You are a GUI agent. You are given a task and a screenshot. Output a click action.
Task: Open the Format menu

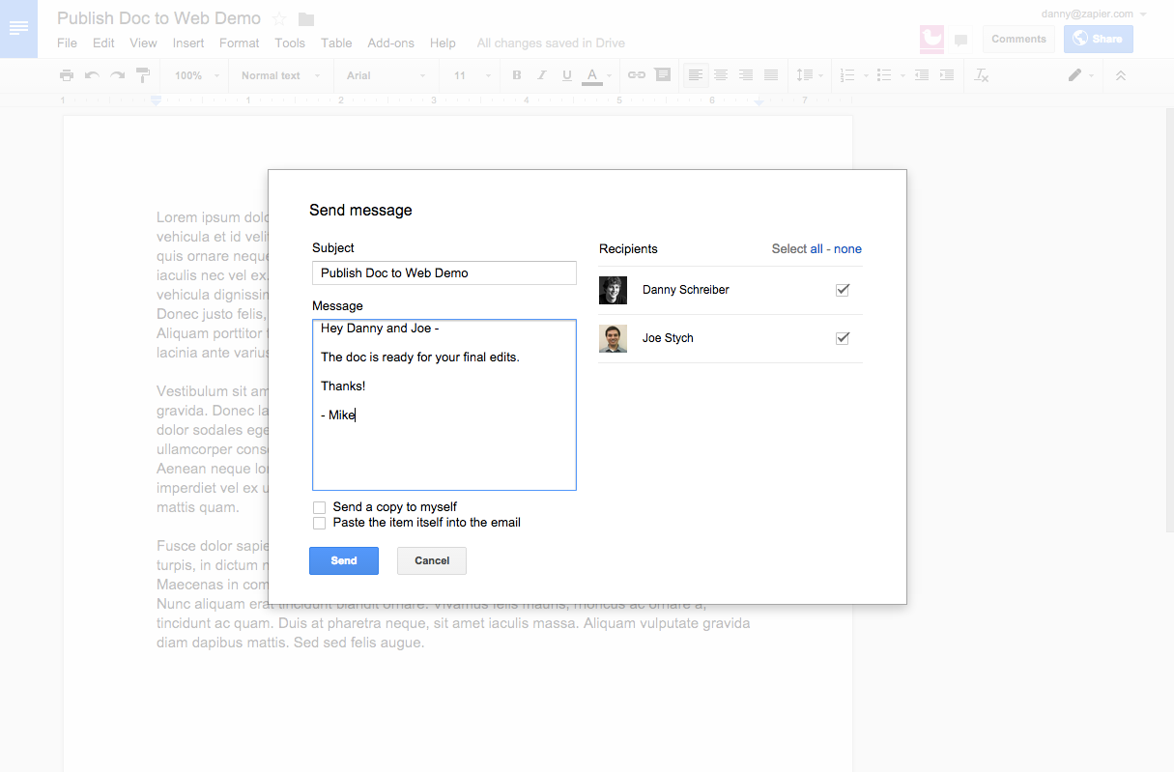click(x=239, y=43)
